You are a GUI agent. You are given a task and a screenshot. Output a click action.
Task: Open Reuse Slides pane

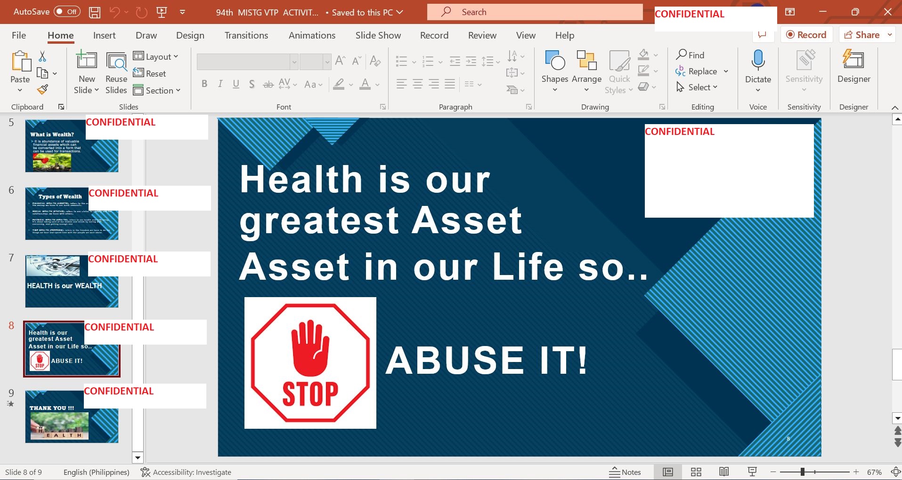pyautogui.click(x=116, y=72)
